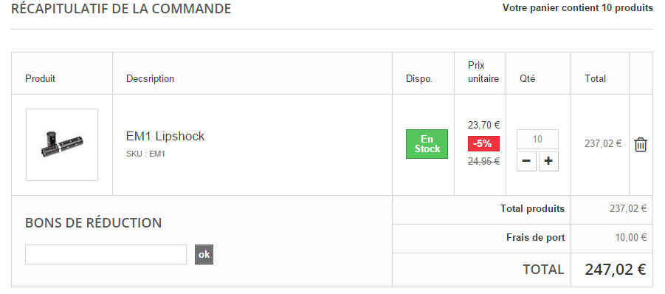Decrease quantity with the minus button
665x294 pixels.
526,161
